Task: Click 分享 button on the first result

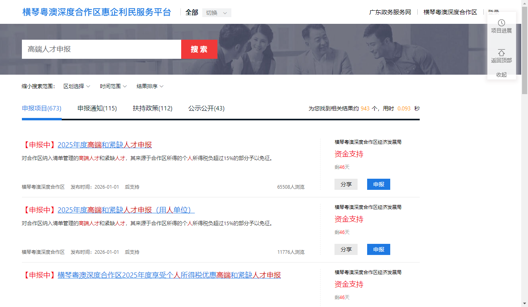Action: coord(346,184)
